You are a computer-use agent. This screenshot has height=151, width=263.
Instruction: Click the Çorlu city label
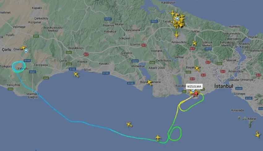[6, 49]
